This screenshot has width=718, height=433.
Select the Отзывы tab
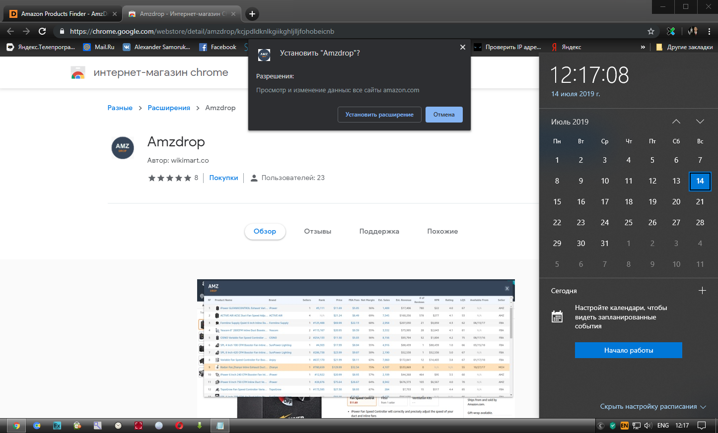pyautogui.click(x=318, y=231)
